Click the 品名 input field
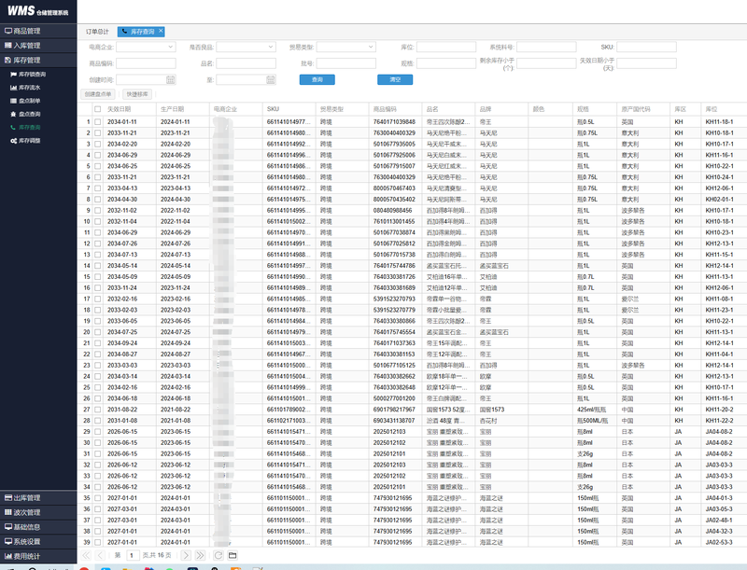747x570 pixels. click(x=246, y=63)
